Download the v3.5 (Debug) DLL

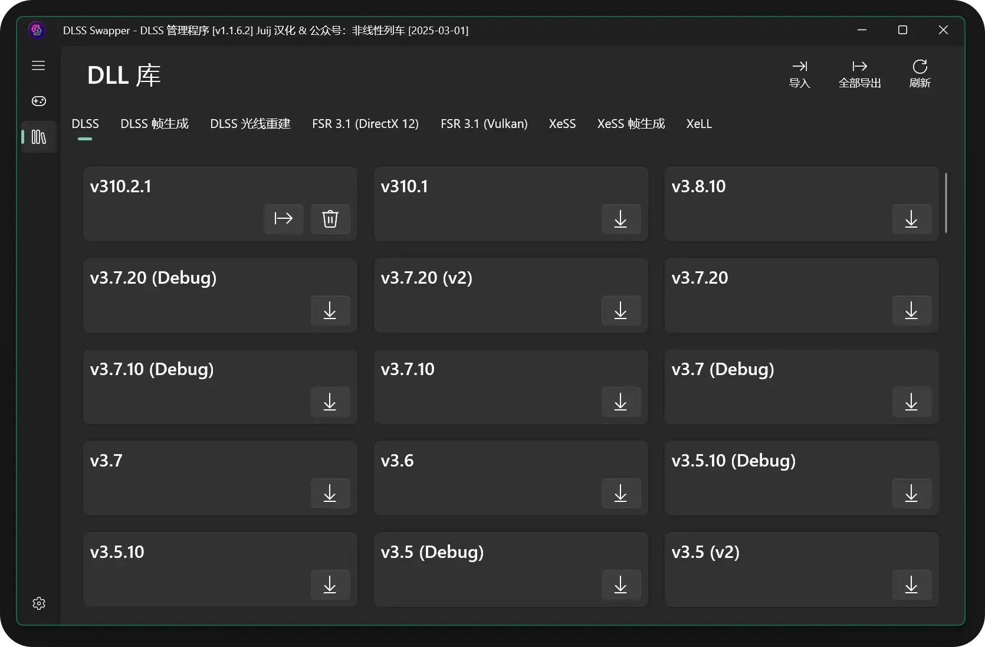click(620, 585)
